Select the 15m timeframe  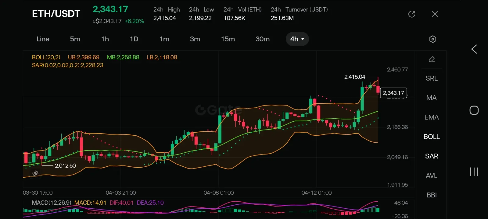pos(228,39)
